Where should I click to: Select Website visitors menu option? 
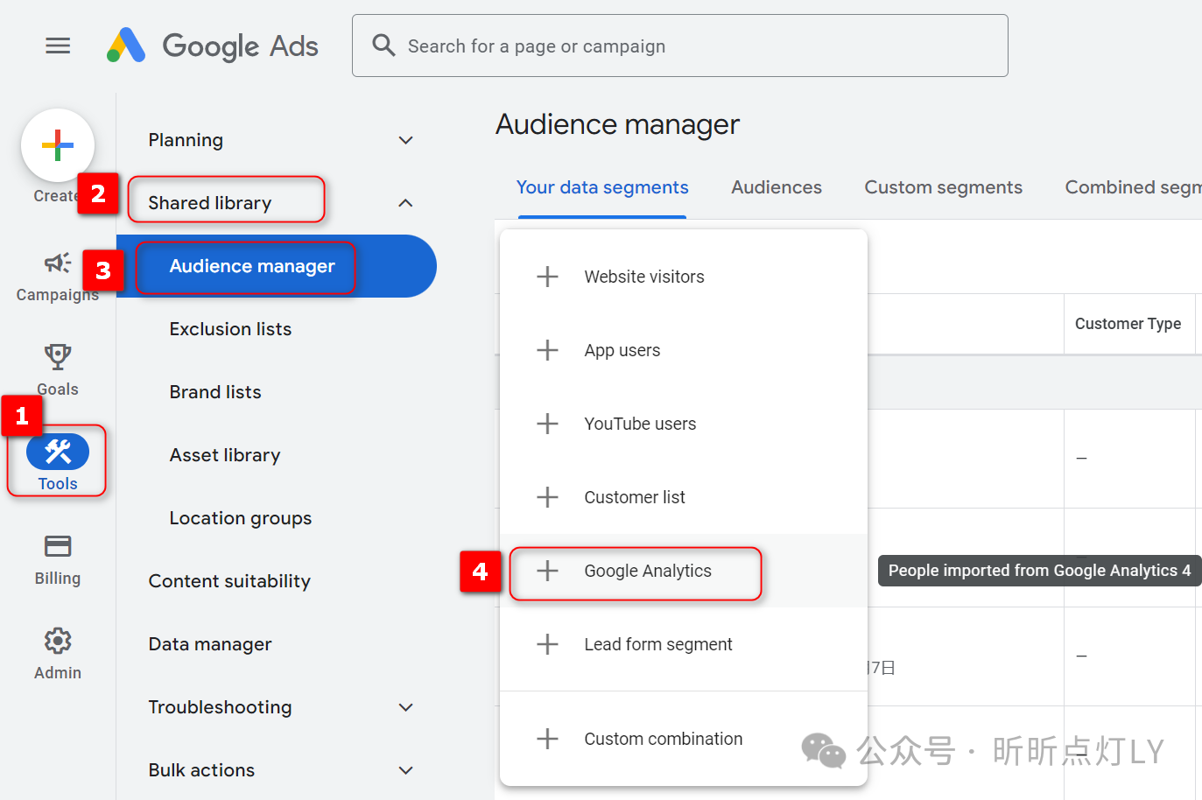[x=684, y=277]
